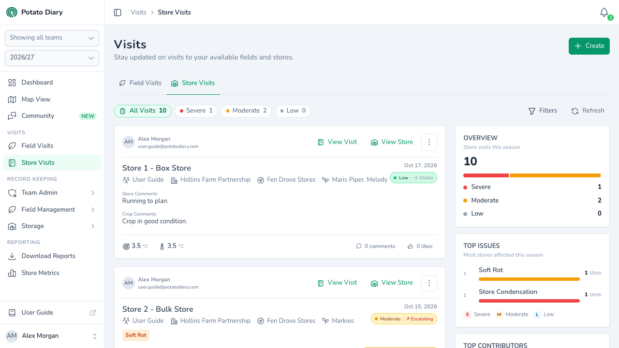Click Visits in the breadcrumb
619x348 pixels.
point(138,13)
